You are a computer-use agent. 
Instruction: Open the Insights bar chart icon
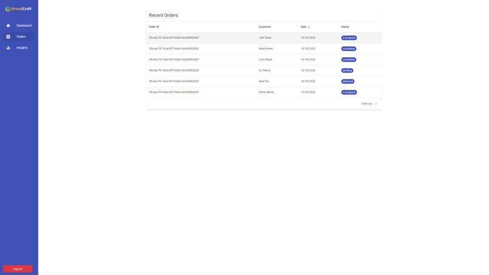click(8, 48)
